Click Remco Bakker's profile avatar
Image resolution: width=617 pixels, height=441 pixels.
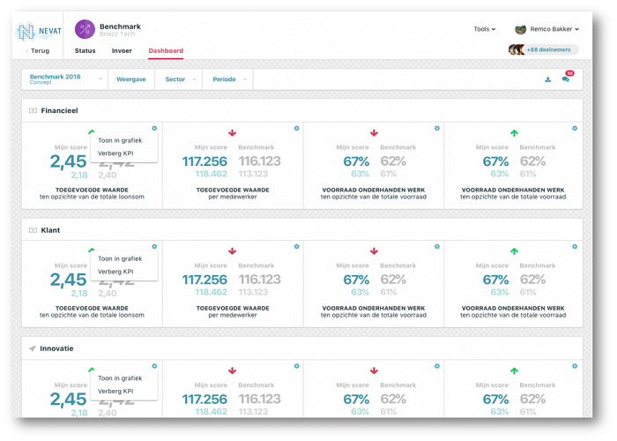coord(521,29)
